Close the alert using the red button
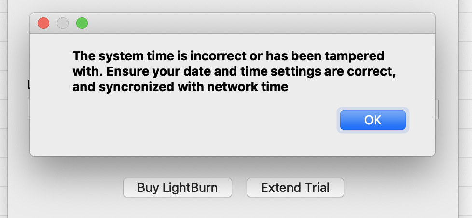This screenshot has height=218, width=472. 43,23
